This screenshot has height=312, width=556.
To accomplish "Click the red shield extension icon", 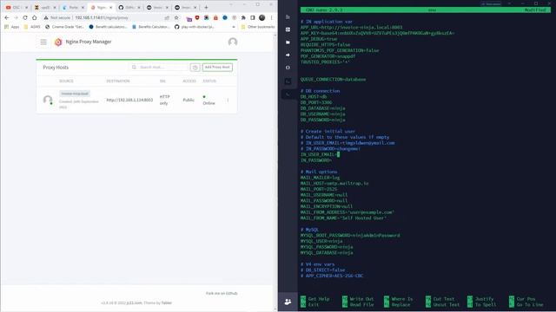I will pyautogui.click(x=197, y=17).
